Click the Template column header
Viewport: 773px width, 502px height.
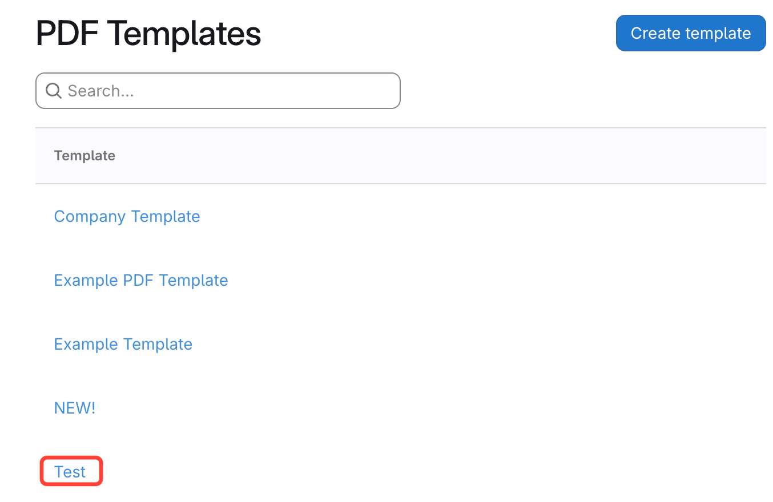84,156
